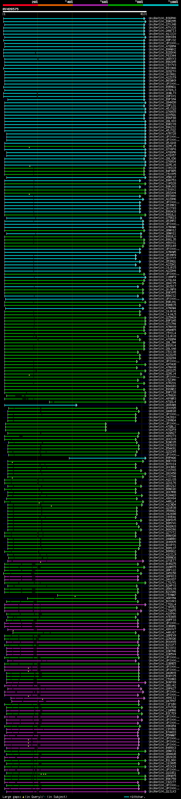Open hit UniRef100_B9RZH5

tap(162, 22)
